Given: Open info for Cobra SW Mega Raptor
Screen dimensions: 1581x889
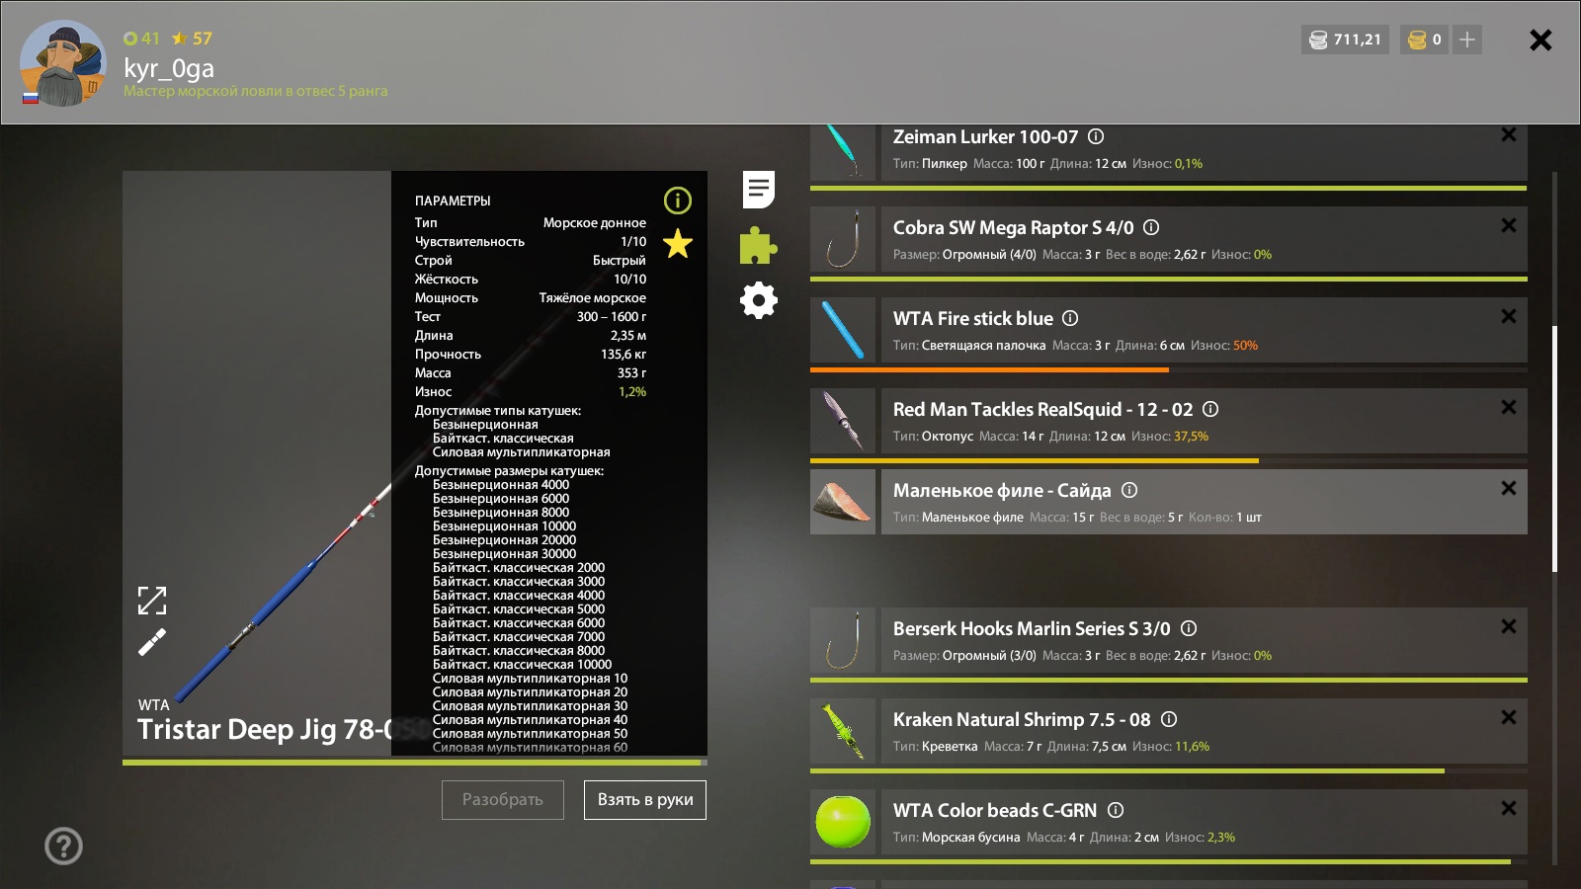Looking at the screenshot, I should tap(1151, 227).
